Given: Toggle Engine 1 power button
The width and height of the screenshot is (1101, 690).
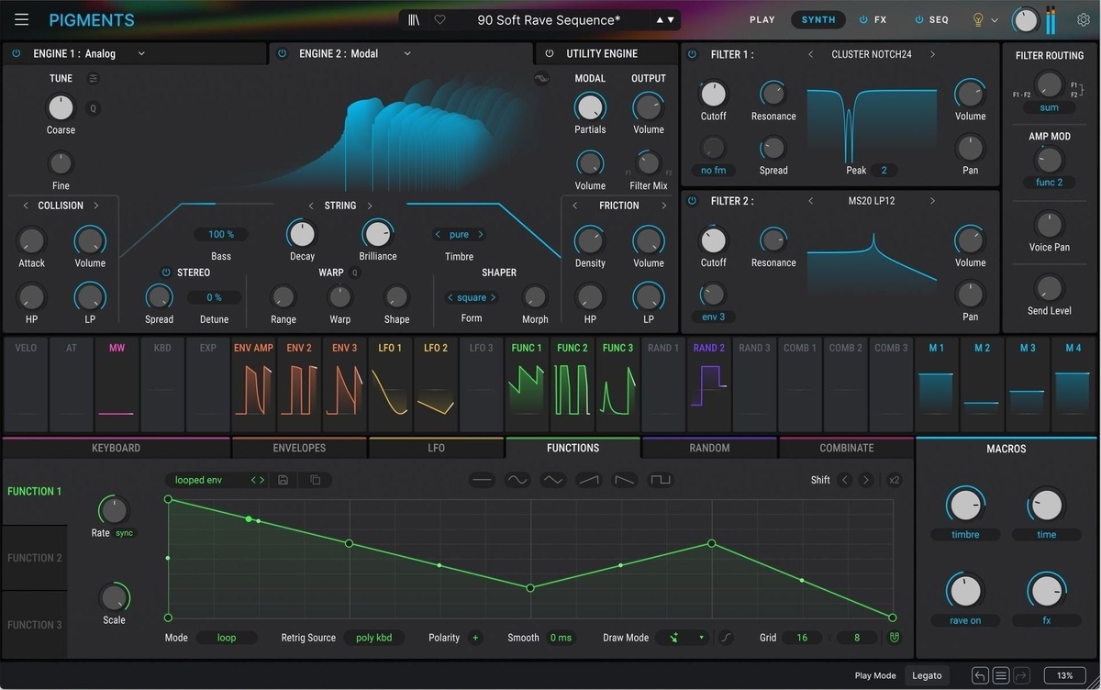Looking at the screenshot, I should 17,54.
